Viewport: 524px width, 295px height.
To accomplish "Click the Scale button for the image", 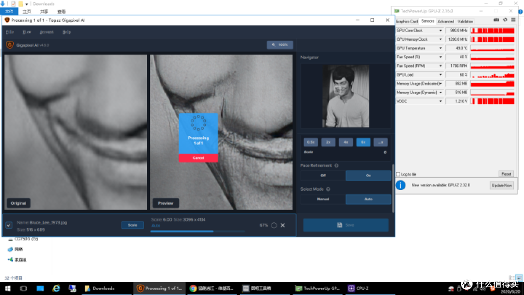I will pyautogui.click(x=132, y=225).
